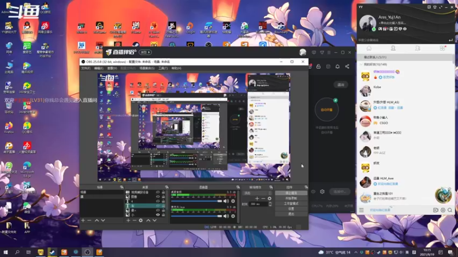Viewport: 458px width, 257px height.
Task: Open 直播伴侣 settings gear icon
Action: (x=322, y=192)
